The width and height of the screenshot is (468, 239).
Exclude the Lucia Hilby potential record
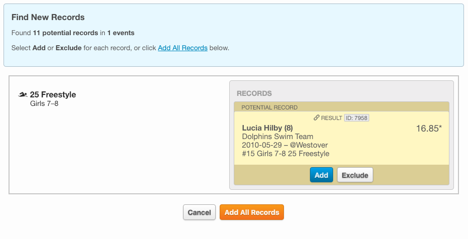click(x=355, y=175)
